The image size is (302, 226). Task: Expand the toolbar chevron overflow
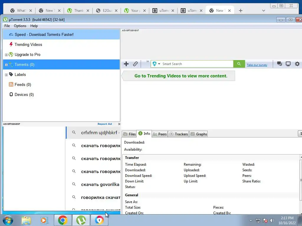(148, 62)
